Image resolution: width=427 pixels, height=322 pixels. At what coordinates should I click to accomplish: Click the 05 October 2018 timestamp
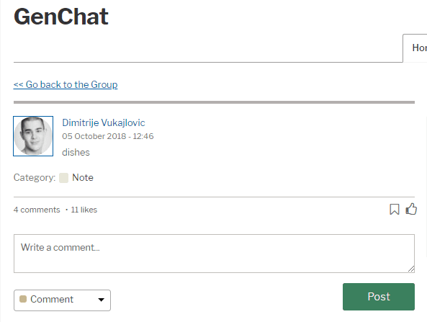pos(108,136)
